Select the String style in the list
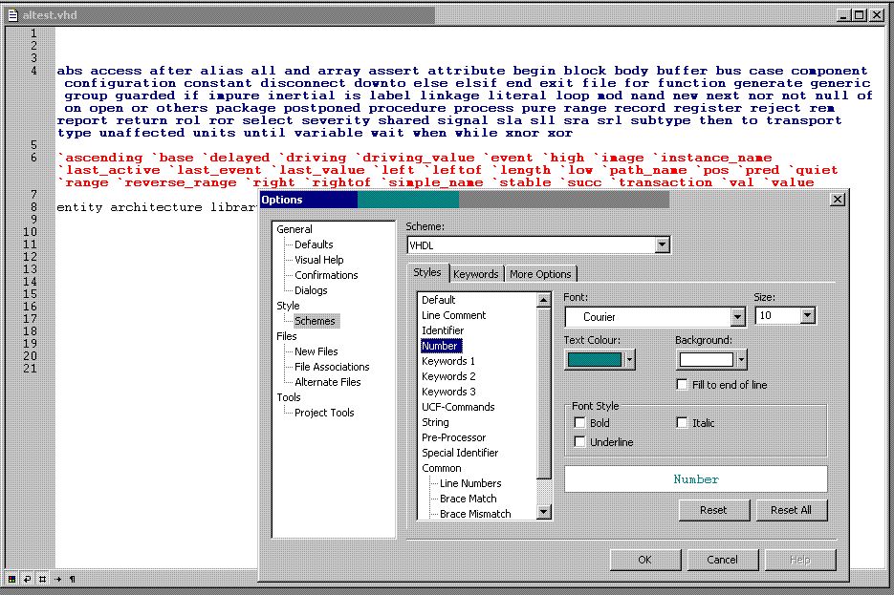The image size is (894, 595). (435, 422)
